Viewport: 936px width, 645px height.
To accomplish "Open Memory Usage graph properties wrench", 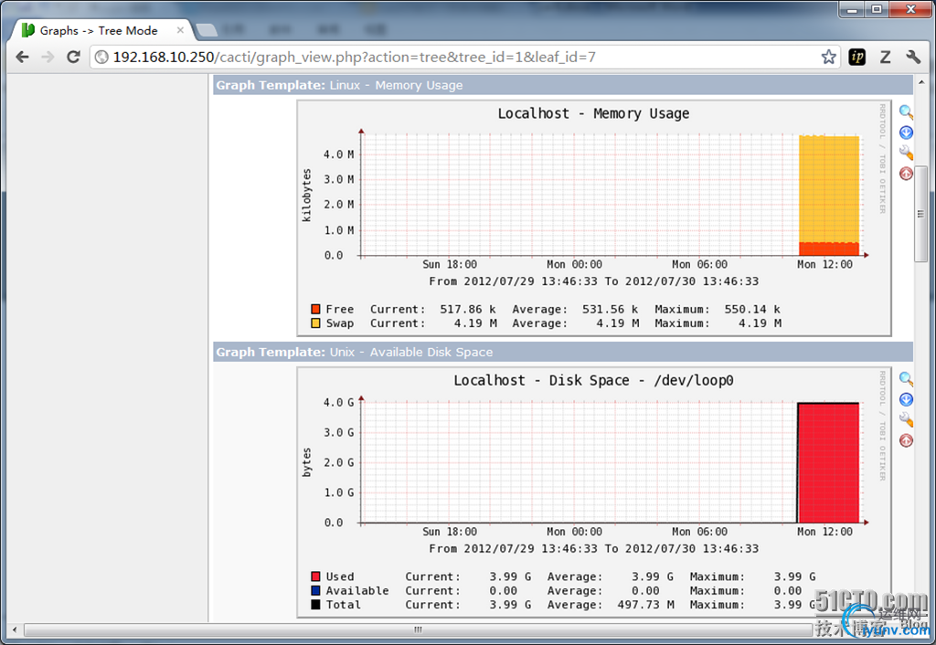I will (906, 153).
